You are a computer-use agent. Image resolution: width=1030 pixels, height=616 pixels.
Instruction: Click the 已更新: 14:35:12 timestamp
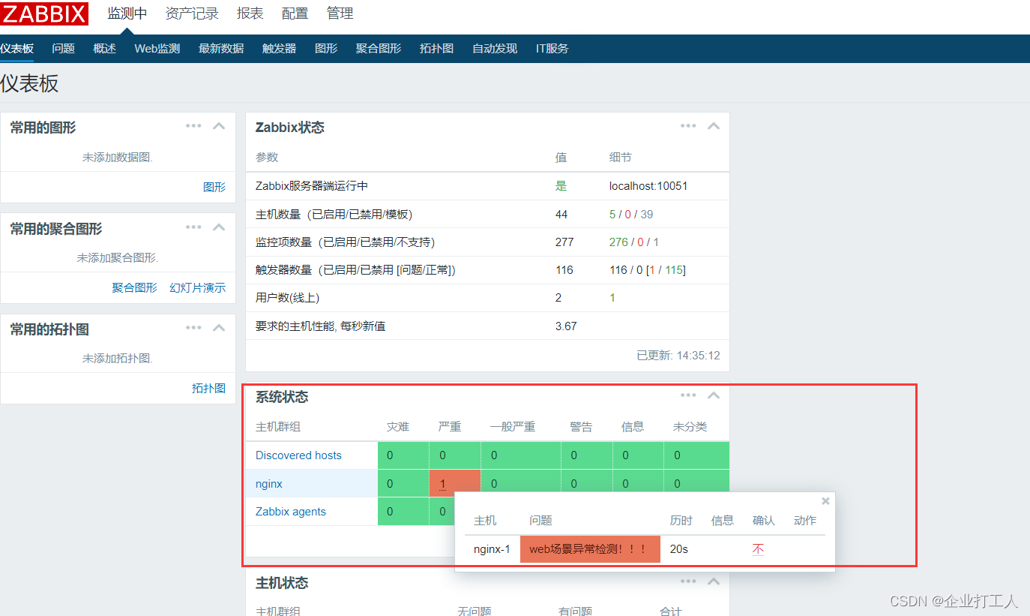coord(678,356)
